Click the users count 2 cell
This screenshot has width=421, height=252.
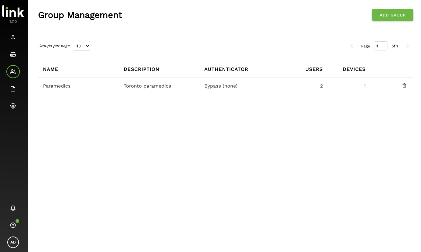pyautogui.click(x=321, y=86)
